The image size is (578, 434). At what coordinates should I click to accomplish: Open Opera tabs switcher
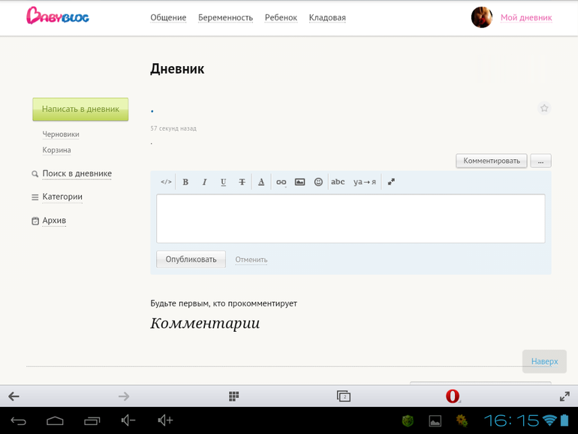pos(344,396)
